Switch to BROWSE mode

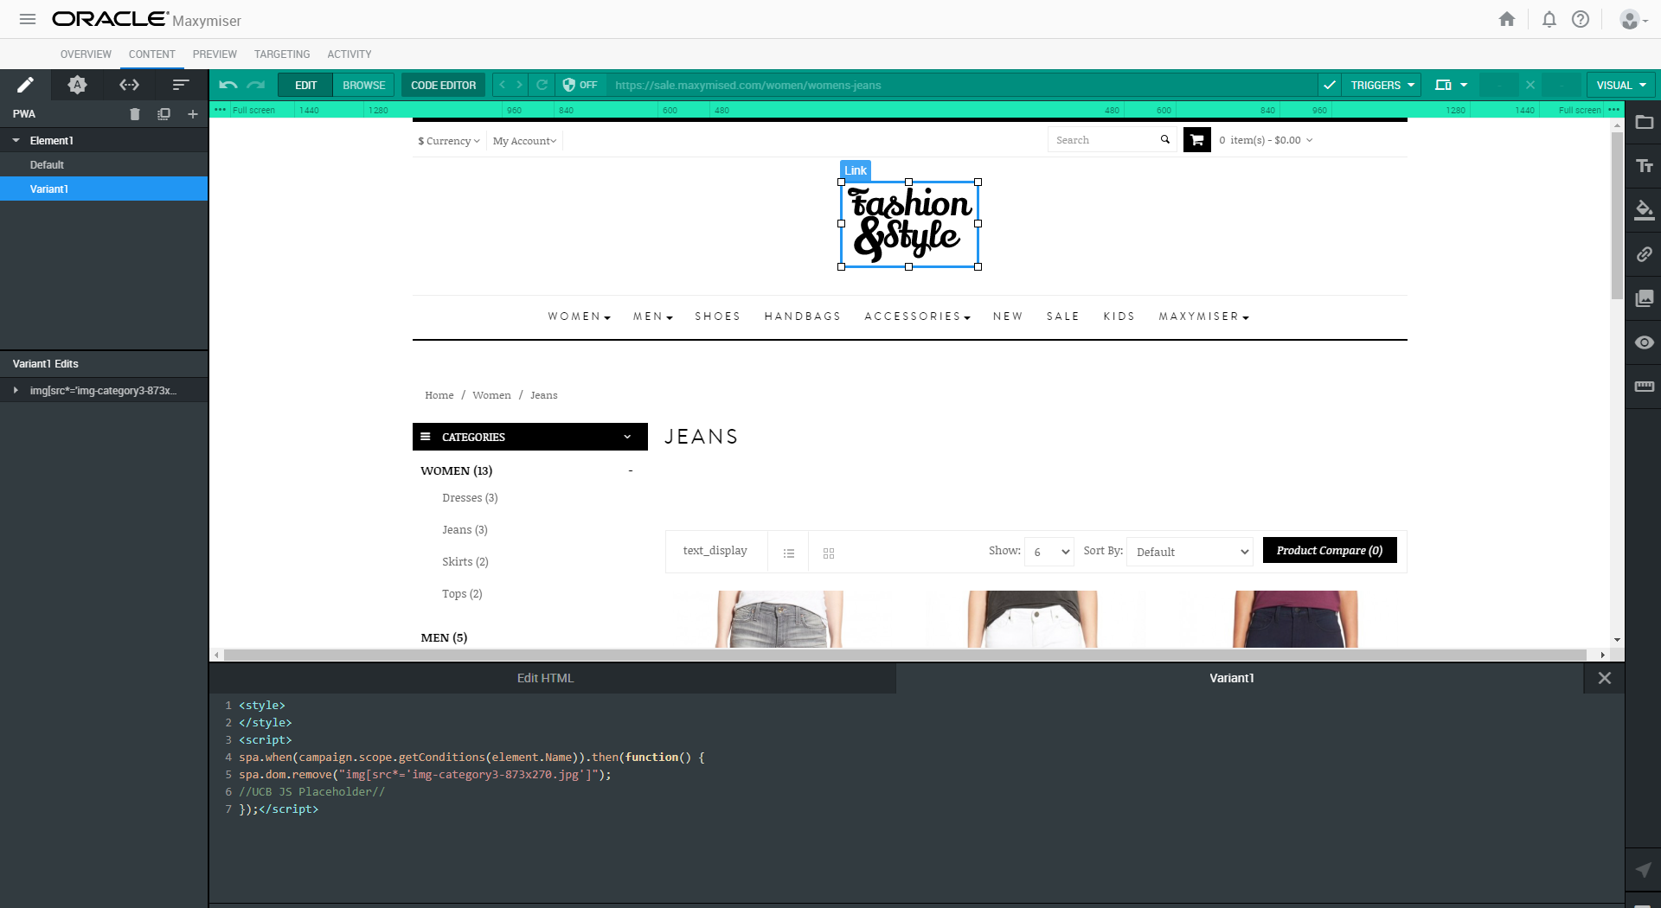[364, 85]
